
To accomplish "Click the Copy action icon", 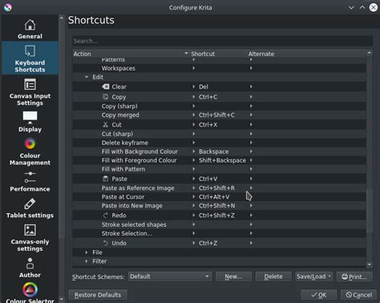I will click(106, 97).
